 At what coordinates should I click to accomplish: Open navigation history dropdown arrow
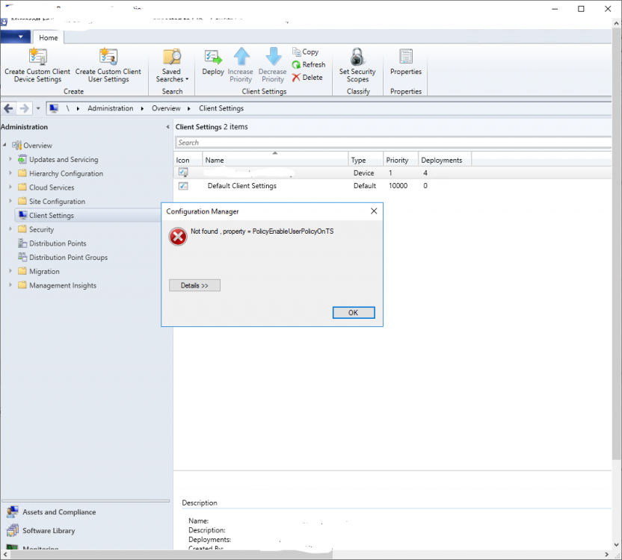38,108
